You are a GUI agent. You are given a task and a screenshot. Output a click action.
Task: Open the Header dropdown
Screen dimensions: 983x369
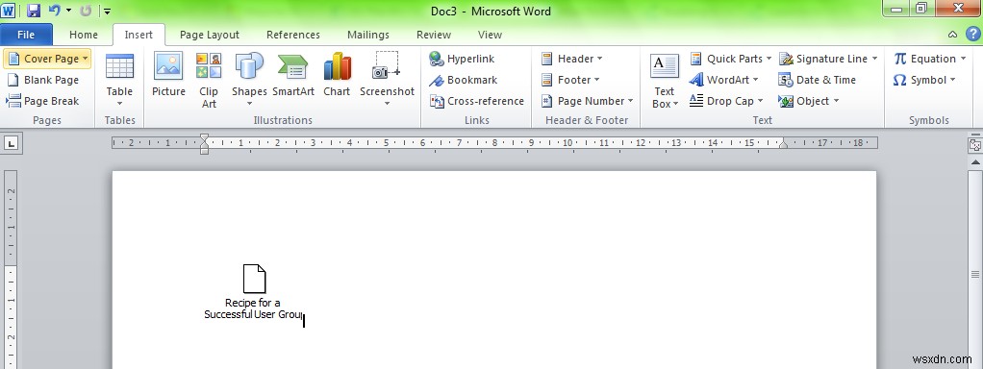[x=571, y=59]
